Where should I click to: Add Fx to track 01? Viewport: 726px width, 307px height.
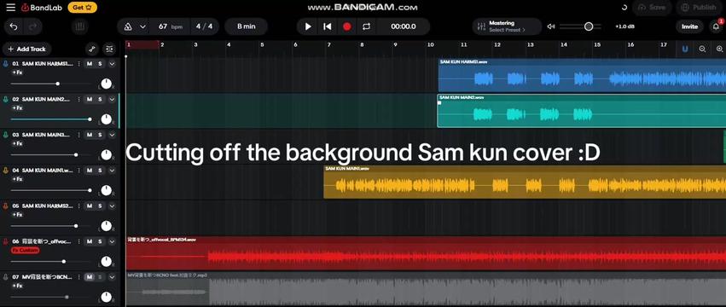pyautogui.click(x=17, y=72)
